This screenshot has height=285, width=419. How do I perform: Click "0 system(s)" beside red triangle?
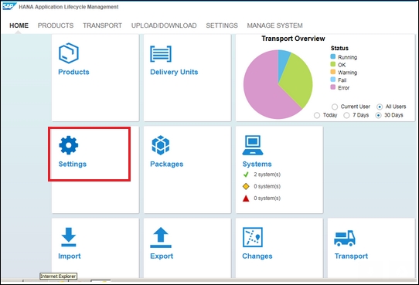[267, 198]
